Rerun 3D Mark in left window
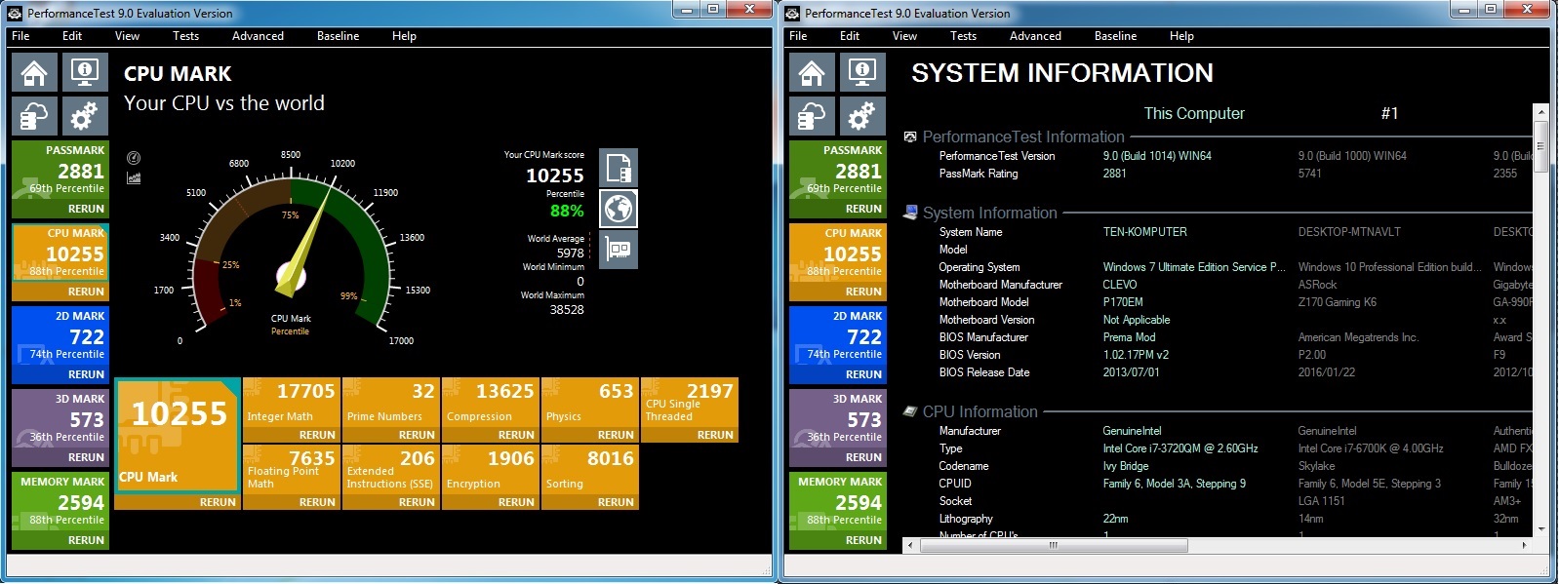1559x584 pixels. click(86, 457)
